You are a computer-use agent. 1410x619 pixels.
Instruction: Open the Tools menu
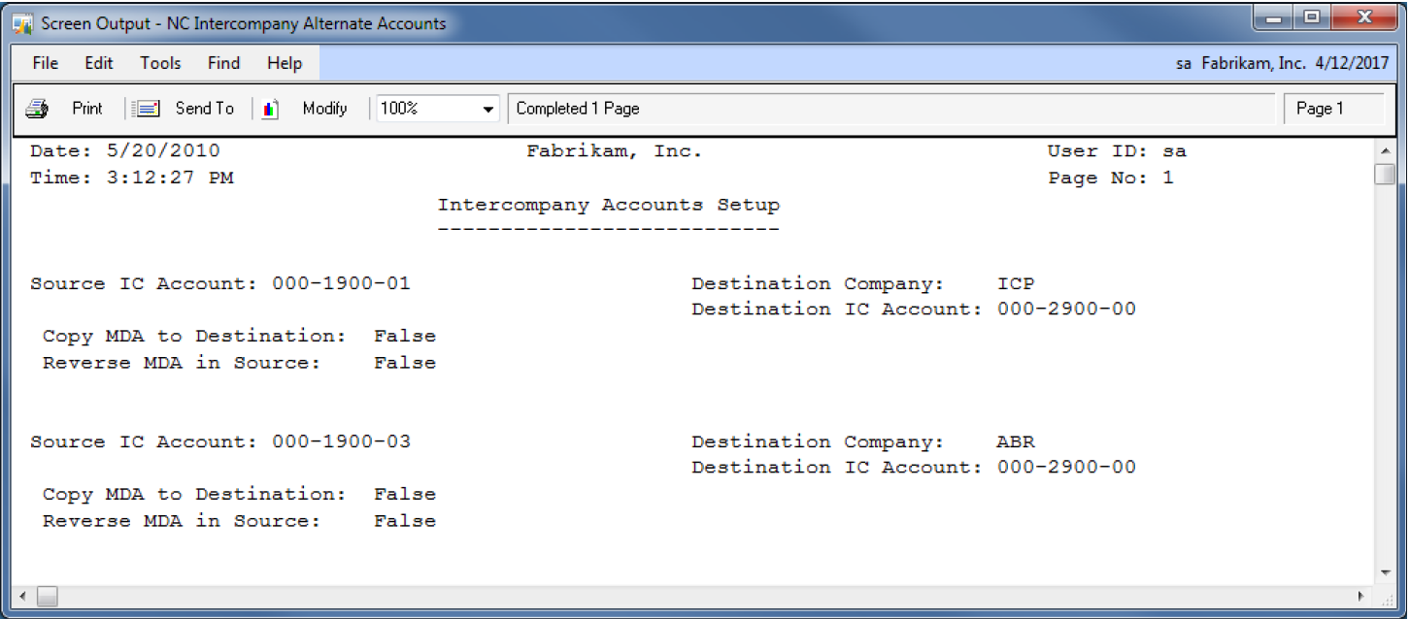coord(160,63)
